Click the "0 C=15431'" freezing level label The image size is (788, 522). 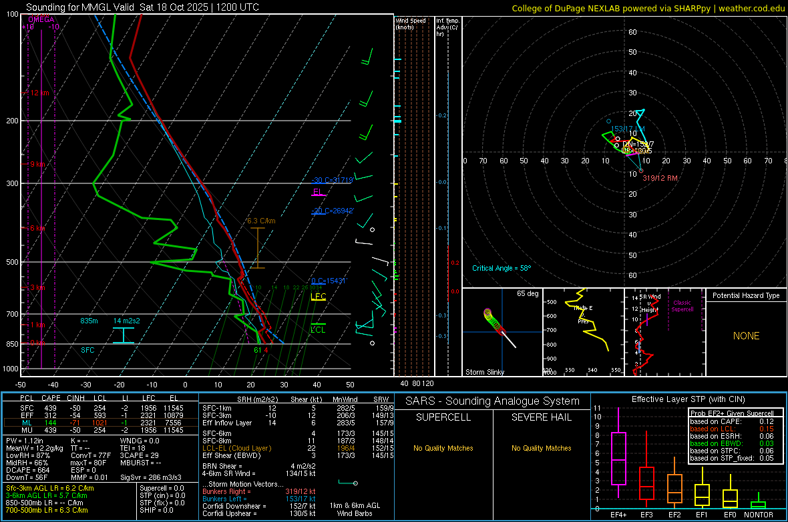pyautogui.click(x=329, y=281)
